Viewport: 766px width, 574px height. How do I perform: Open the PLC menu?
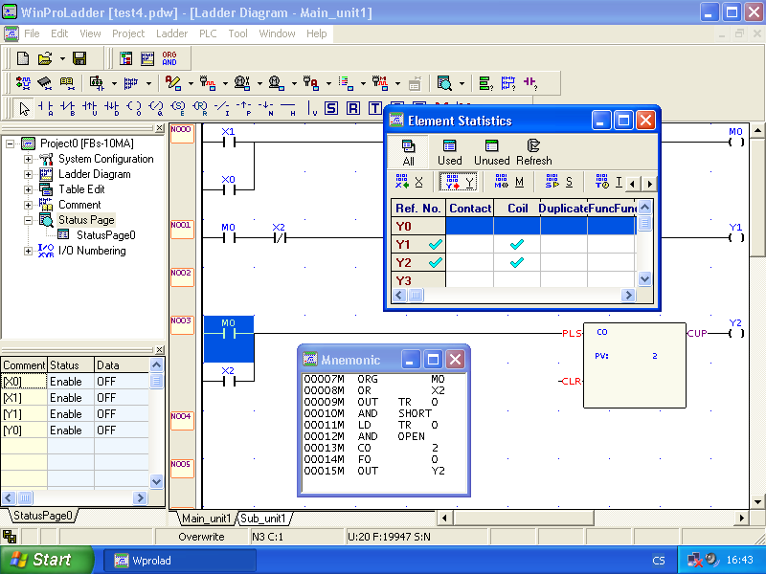pos(207,33)
